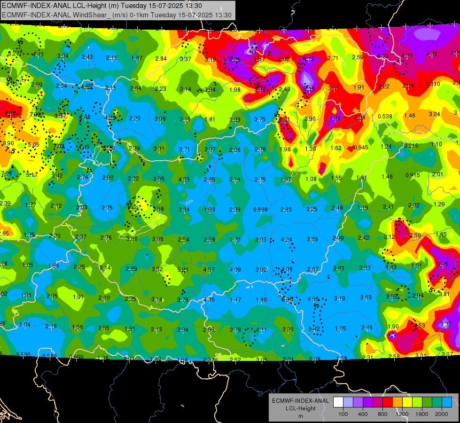Image resolution: width=460 pixels, height=423 pixels.
Task: Click the wind shear value '7.06'
Action: [x=7, y=173]
